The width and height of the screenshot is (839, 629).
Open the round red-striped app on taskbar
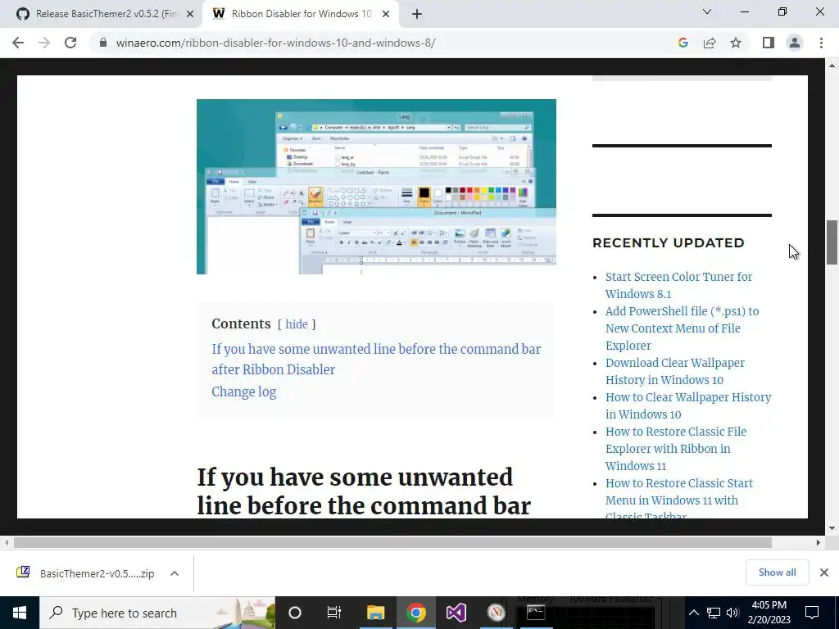(496, 613)
